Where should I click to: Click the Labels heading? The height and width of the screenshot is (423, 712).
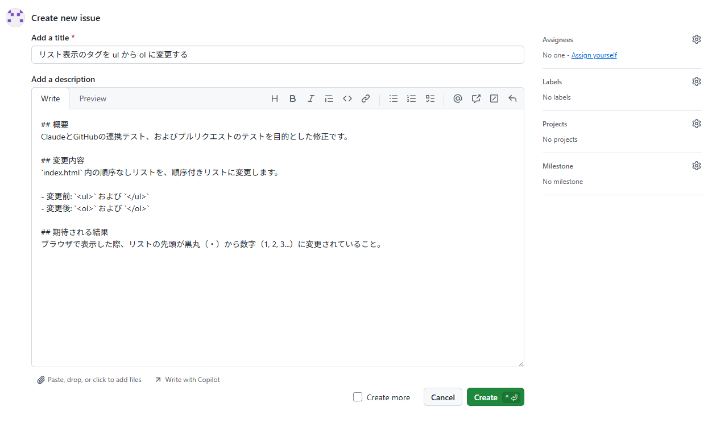click(552, 82)
